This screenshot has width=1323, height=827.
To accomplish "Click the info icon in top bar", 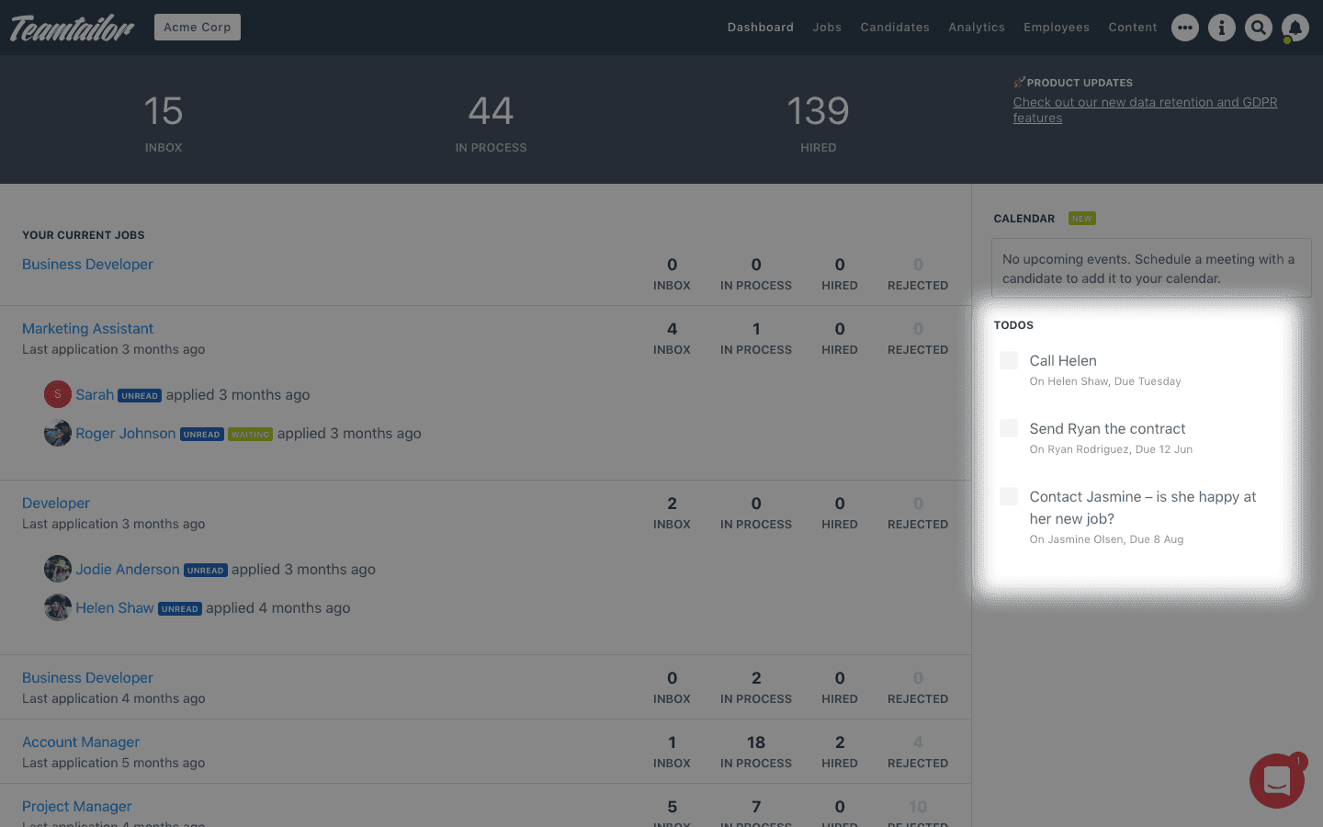I will click(x=1222, y=28).
